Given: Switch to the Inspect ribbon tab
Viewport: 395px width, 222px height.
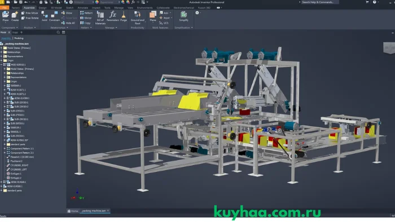Looking at the screenshot, I should coord(96,8).
